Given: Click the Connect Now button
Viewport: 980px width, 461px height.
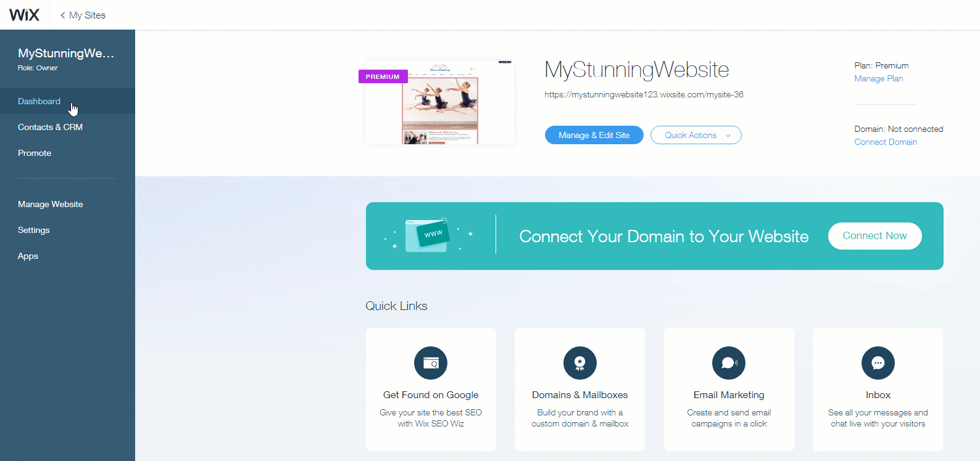Looking at the screenshot, I should [x=875, y=236].
